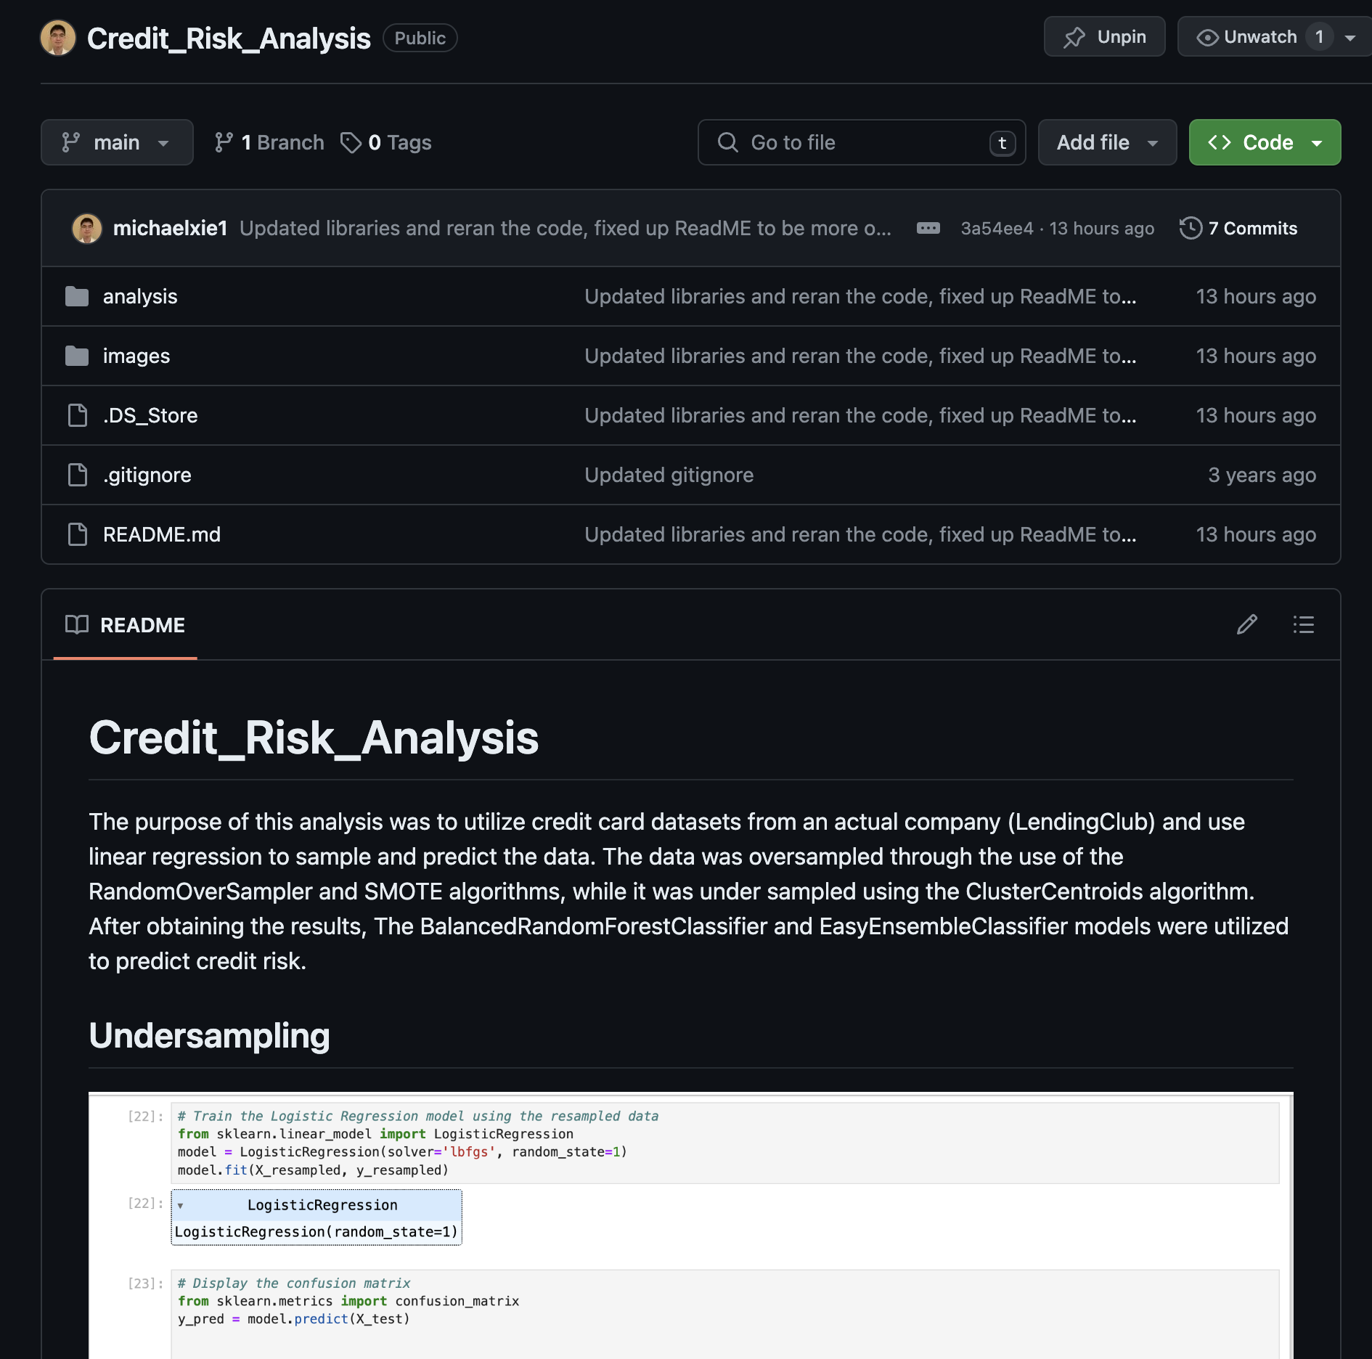Click the branch icon next to 1 Branch

pyautogui.click(x=224, y=142)
